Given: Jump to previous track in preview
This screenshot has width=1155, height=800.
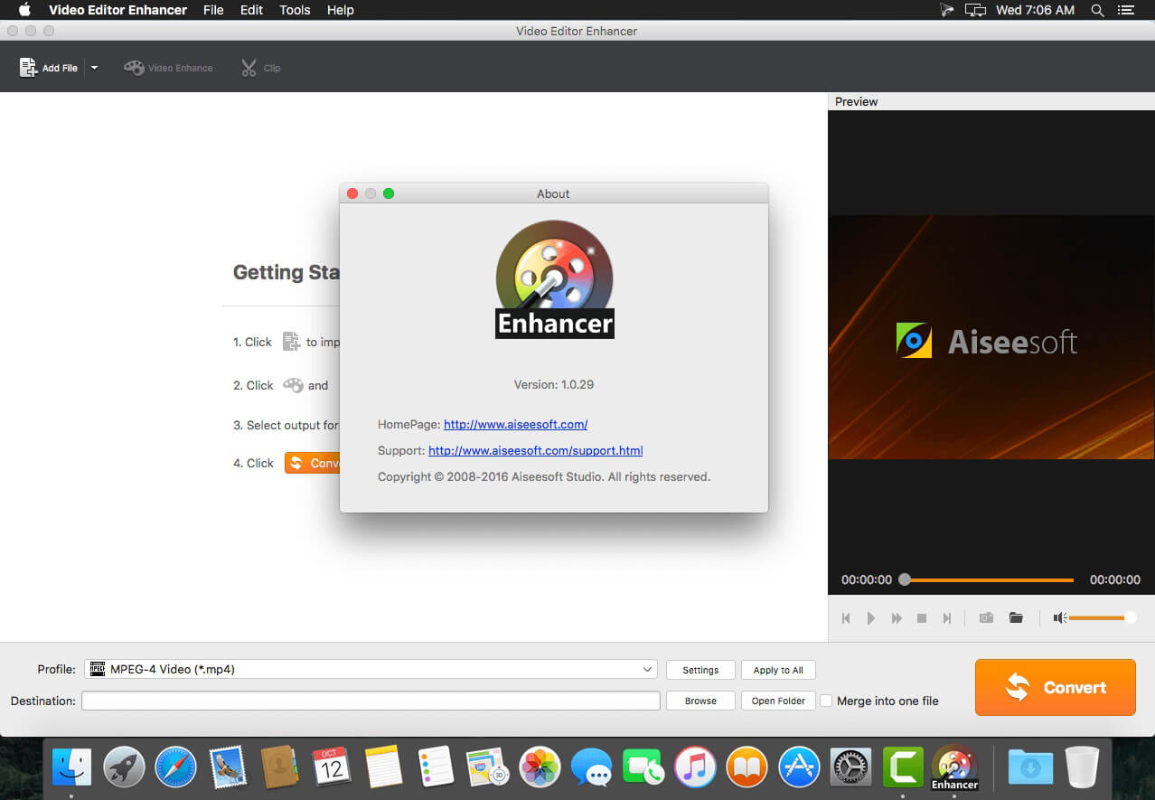Looking at the screenshot, I should 846,618.
